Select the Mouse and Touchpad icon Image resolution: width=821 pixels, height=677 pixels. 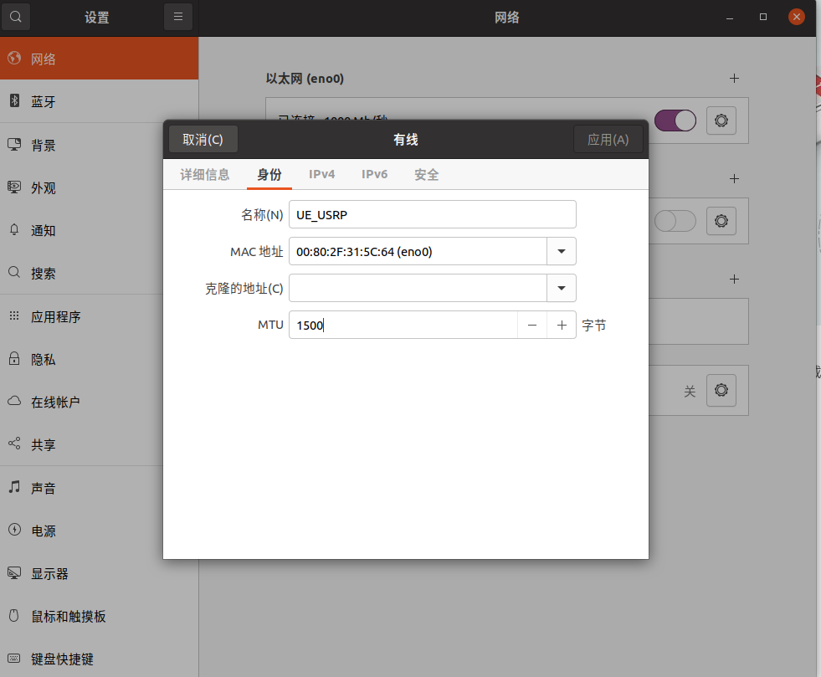coord(15,615)
